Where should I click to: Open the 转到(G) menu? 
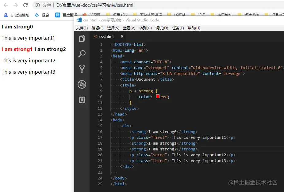(x=145, y=28)
